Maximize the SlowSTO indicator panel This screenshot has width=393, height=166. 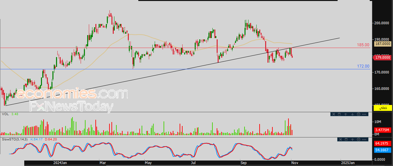[x=346, y=139]
